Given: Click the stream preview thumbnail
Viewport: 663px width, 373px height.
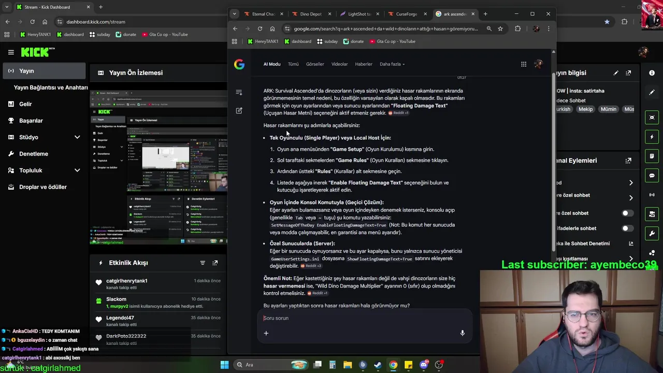Looking at the screenshot, I should (158, 167).
